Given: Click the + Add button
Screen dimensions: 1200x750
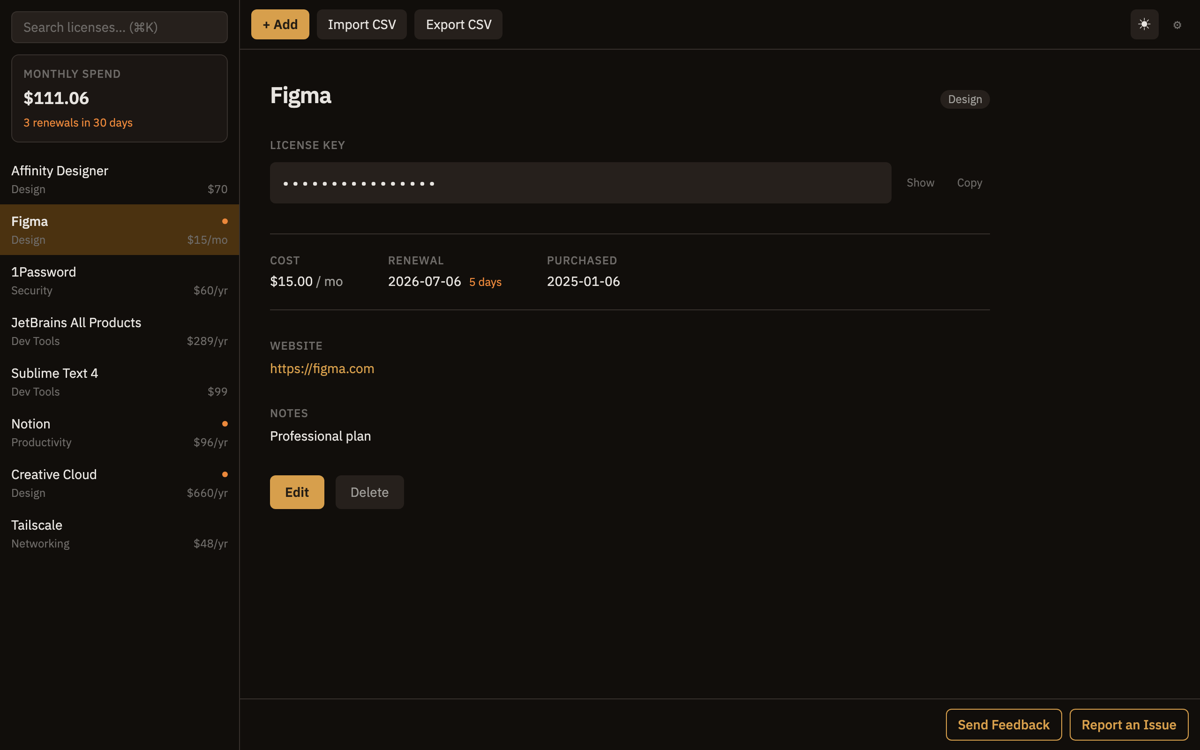Looking at the screenshot, I should click(280, 24).
